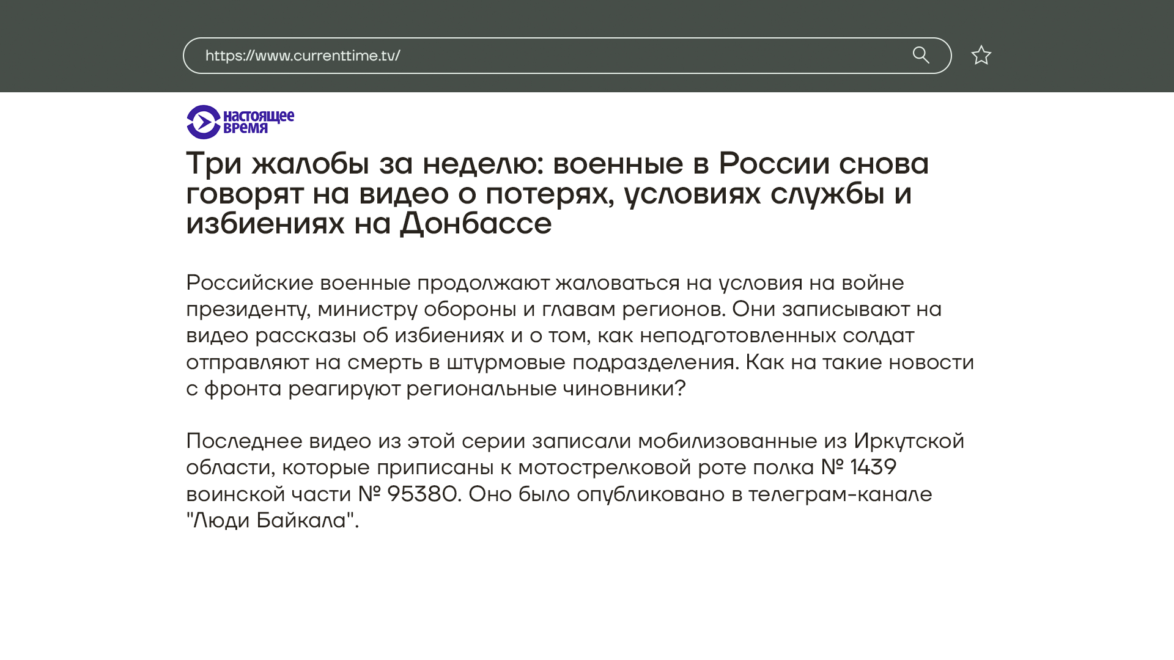Viewport: 1174px width, 660px height.
Task: Click the 'Люди Байкала' channel name
Action: click(270, 521)
